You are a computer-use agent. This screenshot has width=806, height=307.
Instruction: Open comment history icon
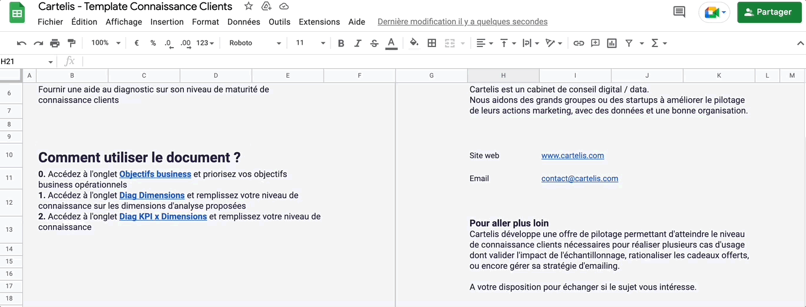679,12
